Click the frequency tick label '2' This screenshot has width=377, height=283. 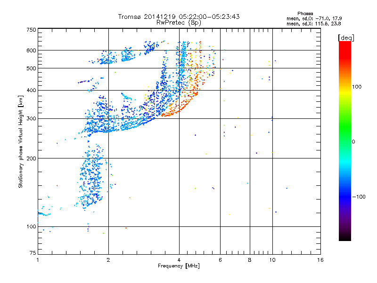108,260
